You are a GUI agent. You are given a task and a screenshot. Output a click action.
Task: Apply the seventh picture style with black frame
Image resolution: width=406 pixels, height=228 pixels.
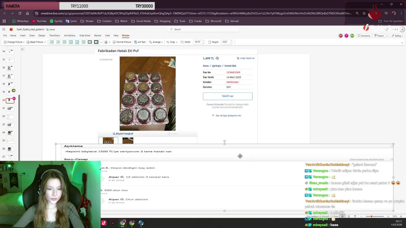click(x=89, y=42)
